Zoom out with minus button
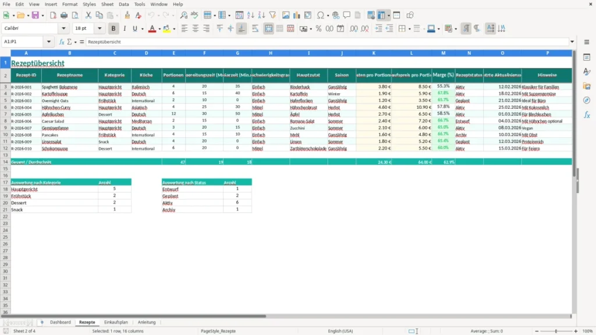 click(537, 331)
